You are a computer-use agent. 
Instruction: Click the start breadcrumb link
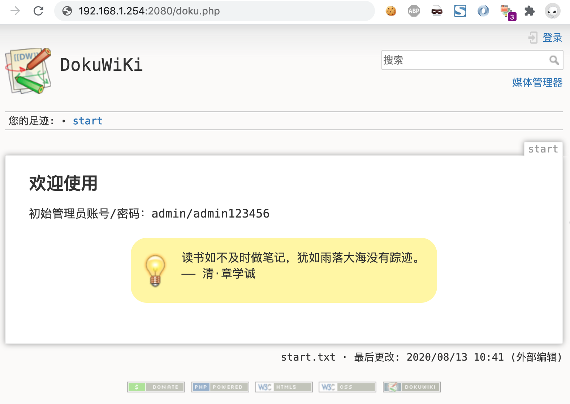click(88, 121)
